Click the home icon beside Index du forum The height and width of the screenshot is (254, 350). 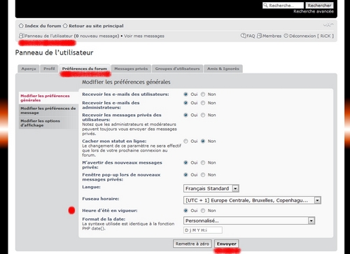click(21, 26)
